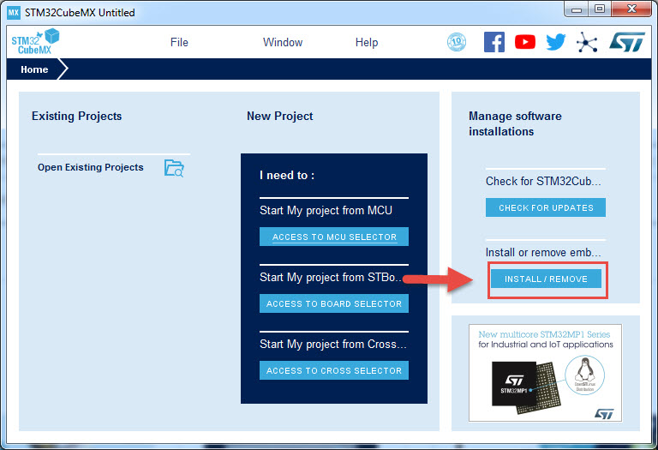Viewport: 658px width, 450px height.
Task: Open ST's Twitter page icon
Action: click(x=555, y=42)
